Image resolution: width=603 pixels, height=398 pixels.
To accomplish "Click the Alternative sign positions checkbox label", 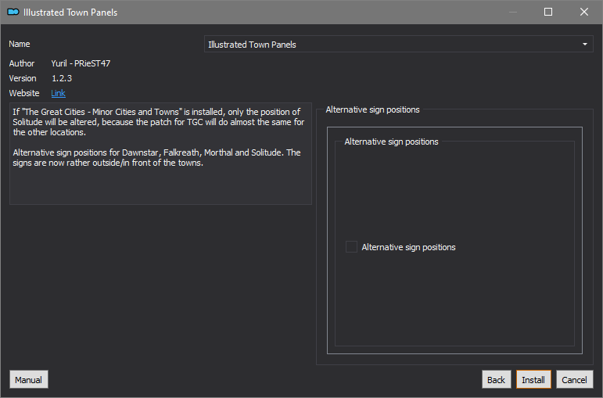I will point(408,247).
